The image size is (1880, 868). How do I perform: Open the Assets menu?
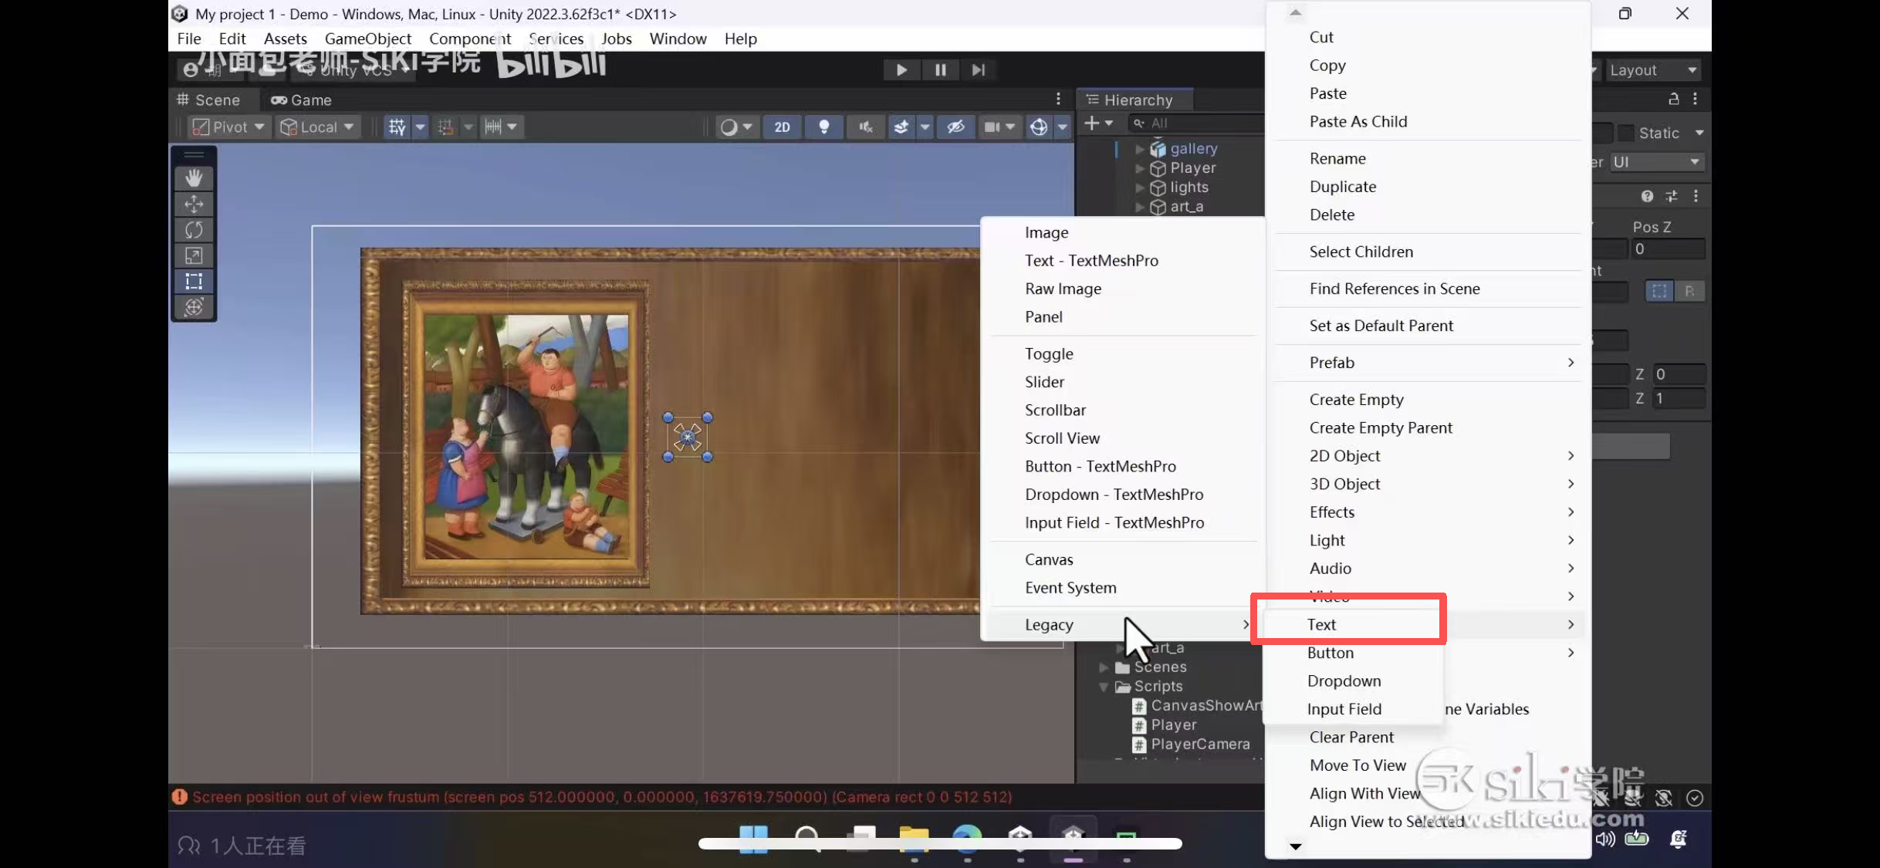[x=286, y=39]
